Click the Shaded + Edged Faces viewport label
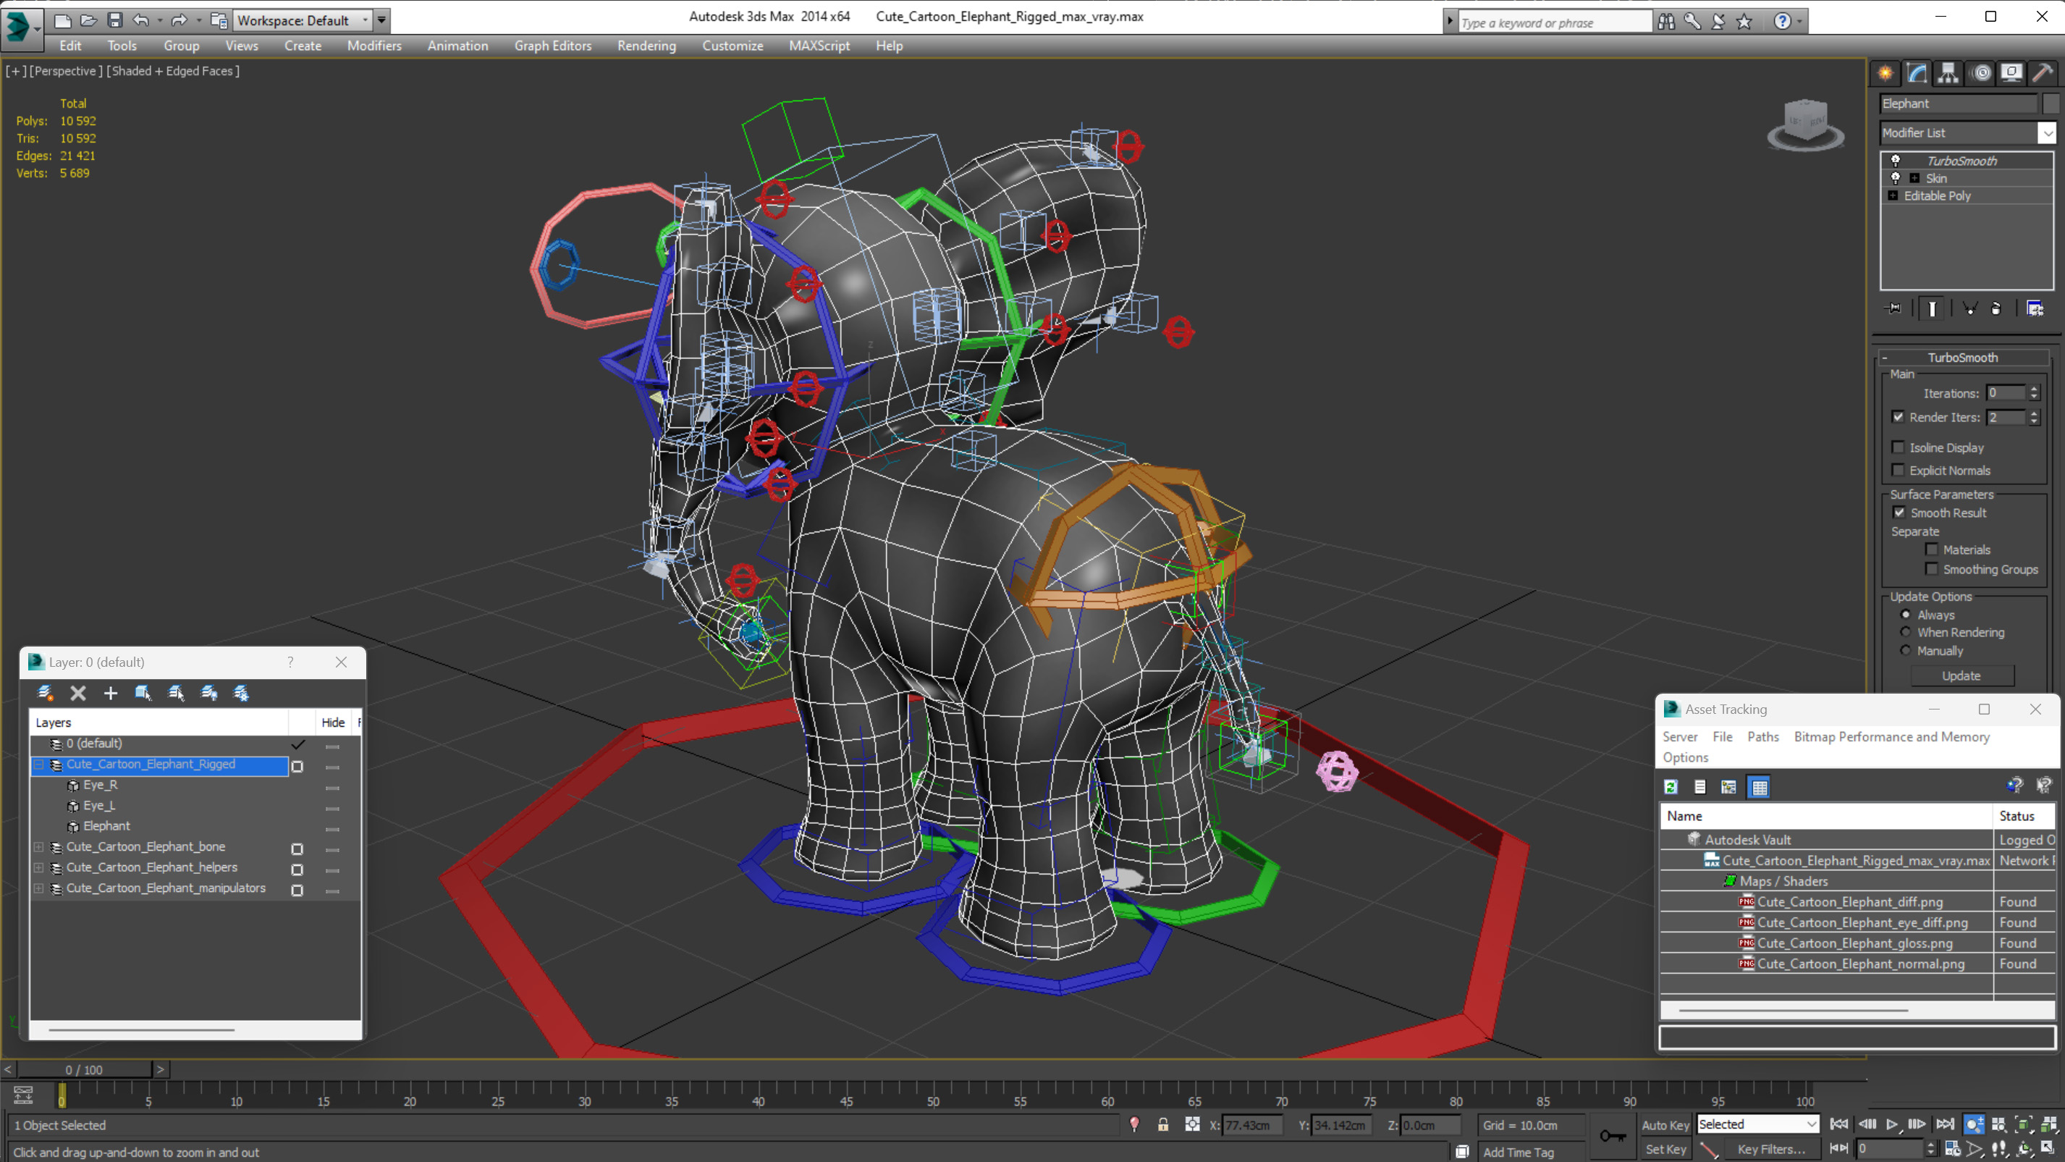The width and height of the screenshot is (2065, 1162). [172, 70]
